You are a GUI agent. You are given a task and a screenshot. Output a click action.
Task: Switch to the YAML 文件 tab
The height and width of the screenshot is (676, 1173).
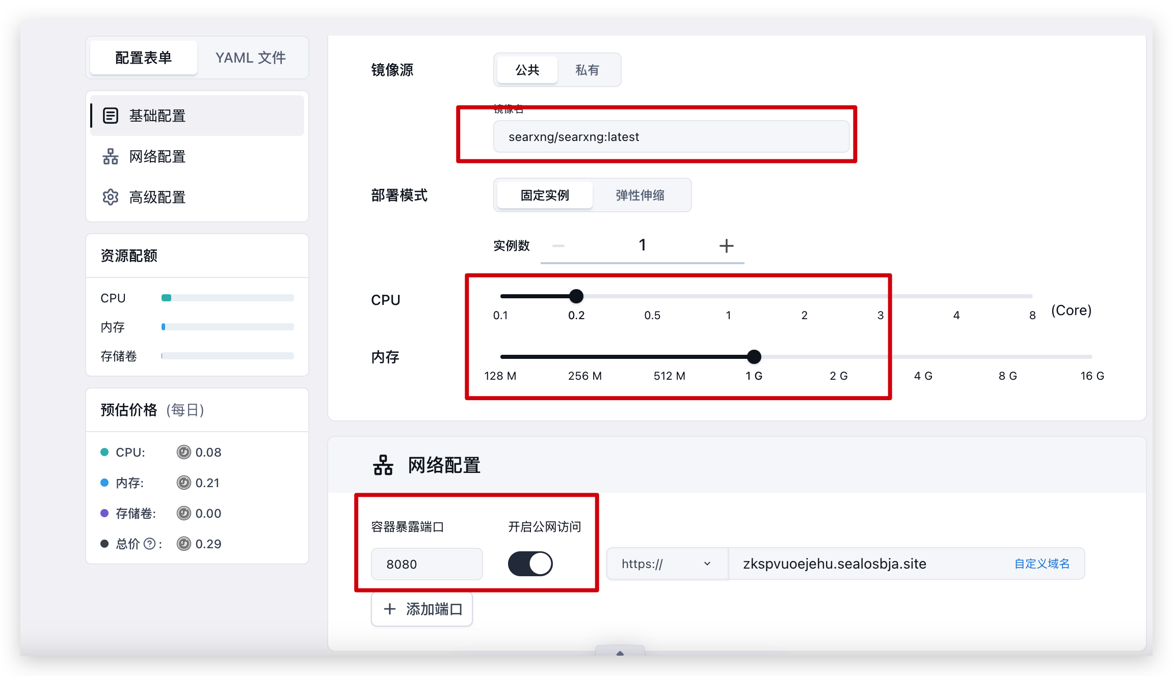[251, 58]
